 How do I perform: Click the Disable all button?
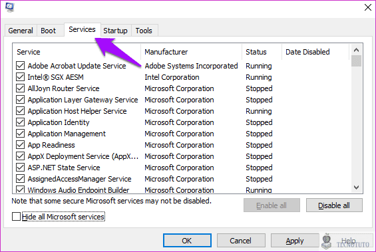(334, 205)
